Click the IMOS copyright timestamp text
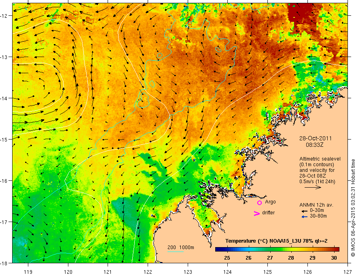 click(353, 207)
